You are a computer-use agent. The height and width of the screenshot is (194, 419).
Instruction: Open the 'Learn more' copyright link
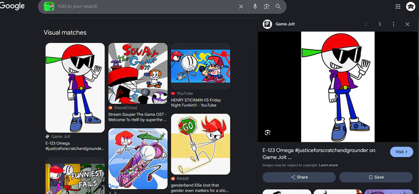tap(328, 165)
